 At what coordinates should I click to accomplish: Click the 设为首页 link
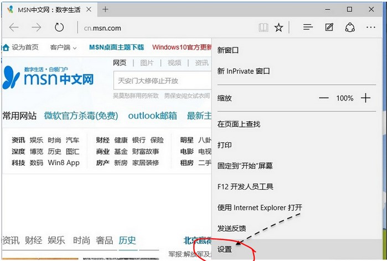pyautogui.click(x=25, y=47)
